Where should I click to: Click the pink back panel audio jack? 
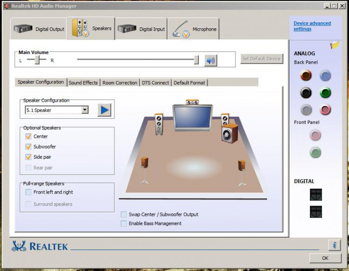coord(325,110)
